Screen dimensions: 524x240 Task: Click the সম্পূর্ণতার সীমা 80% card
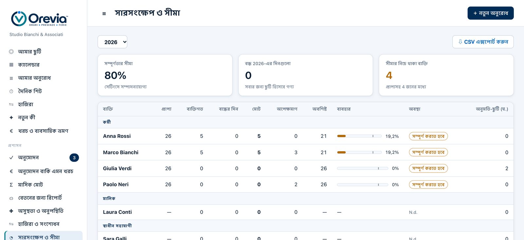[x=165, y=75]
